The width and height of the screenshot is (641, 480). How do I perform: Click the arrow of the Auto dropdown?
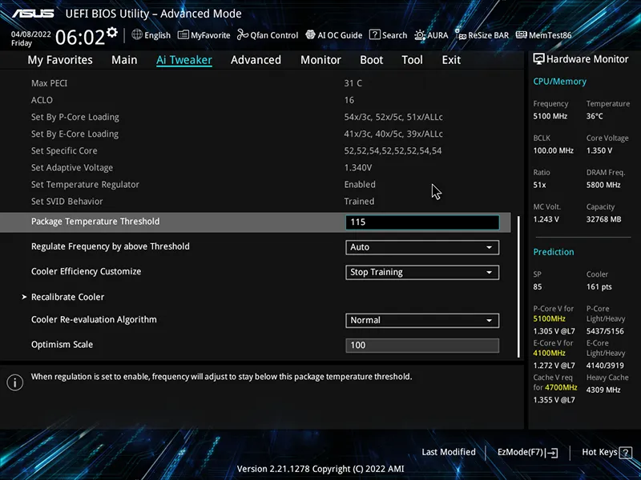tap(489, 247)
